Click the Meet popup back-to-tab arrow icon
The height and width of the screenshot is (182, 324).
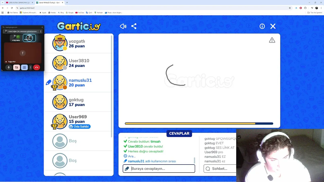(x=42, y=27)
